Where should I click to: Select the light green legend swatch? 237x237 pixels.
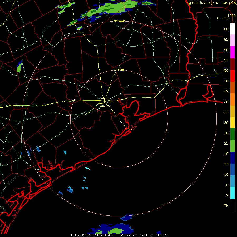[x=233, y=146]
